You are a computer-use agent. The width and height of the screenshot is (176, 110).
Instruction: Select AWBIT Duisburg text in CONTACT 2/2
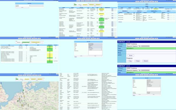[131, 68]
